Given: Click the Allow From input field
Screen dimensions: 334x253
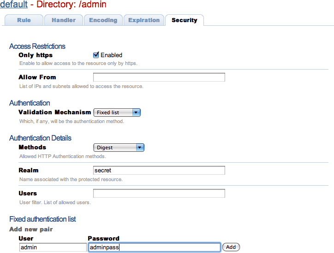Looking at the screenshot, I should pos(159,77).
